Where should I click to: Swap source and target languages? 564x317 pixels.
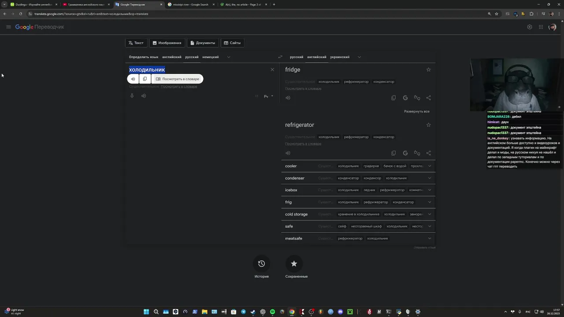click(280, 57)
